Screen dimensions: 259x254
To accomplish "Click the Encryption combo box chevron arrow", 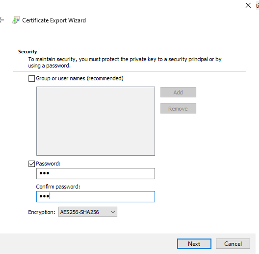I will coord(112,212).
